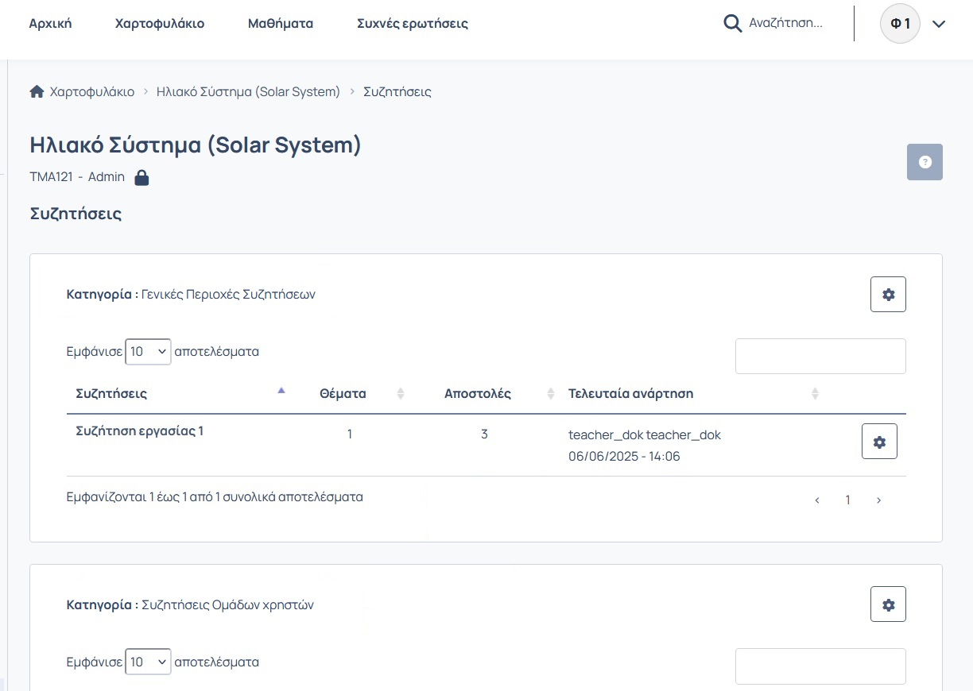This screenshot has width=973, height=691.
Task: Click the home icon in breadcrumb
Action: click(x=37, y=91)
